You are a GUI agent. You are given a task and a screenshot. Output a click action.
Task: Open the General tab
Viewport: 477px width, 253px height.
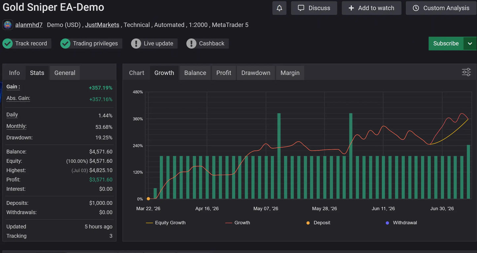click(x=65, y=73)
